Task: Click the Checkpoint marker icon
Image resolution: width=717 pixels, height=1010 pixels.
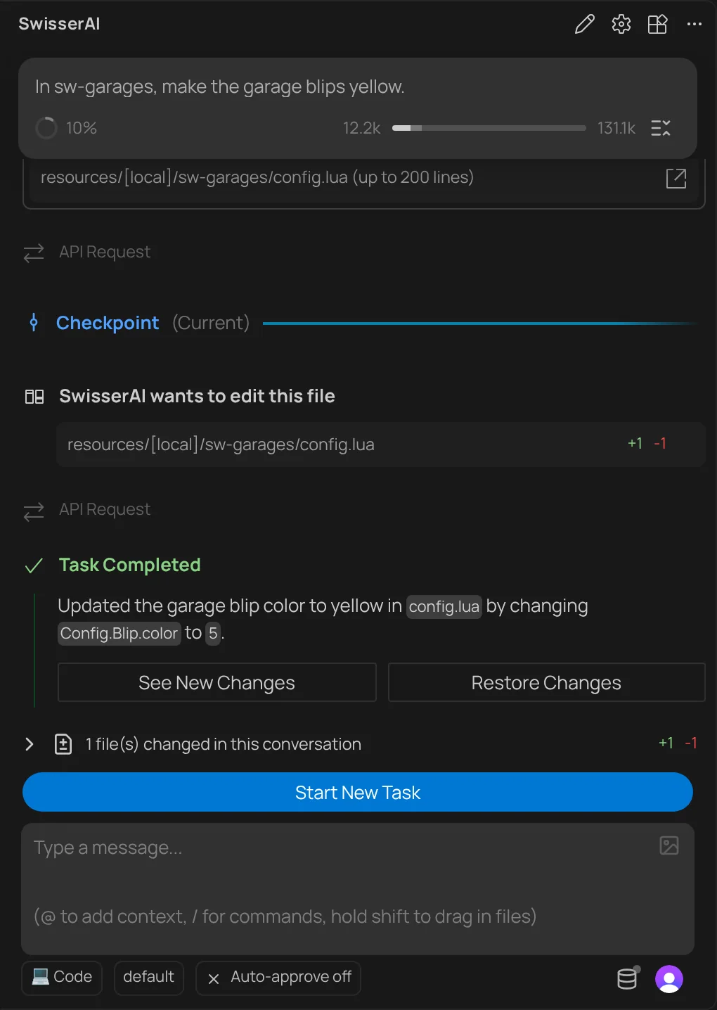Action: (34, 323)
